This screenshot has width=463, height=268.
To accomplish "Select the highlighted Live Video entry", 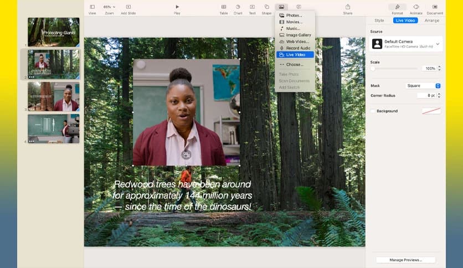I will [295, 55].
